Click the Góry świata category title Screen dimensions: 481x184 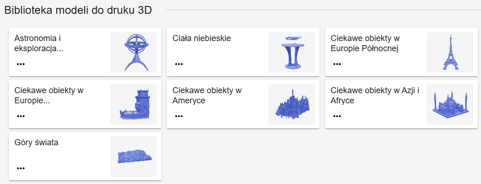coord(36,142)
